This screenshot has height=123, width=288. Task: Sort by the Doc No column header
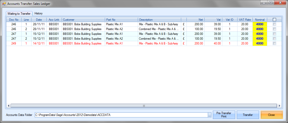14,19
